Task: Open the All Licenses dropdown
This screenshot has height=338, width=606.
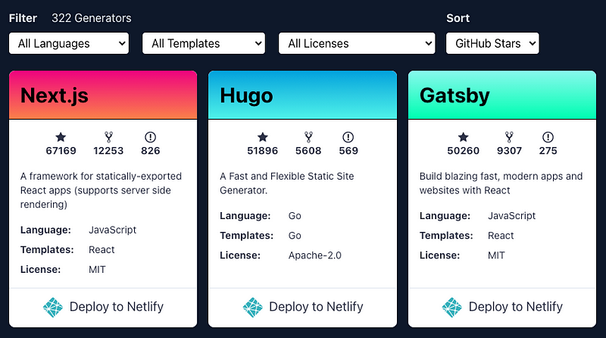Action: [x=357, y=43]
